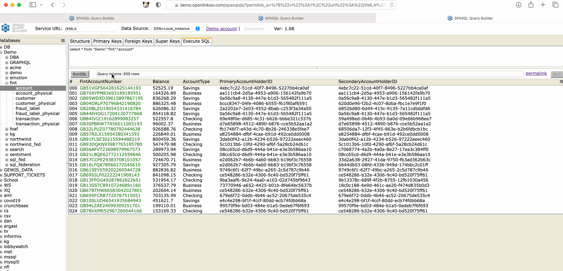The image size is (563, 271).
Task: Open the Safari downloads icon
Action: click(519, 5)
